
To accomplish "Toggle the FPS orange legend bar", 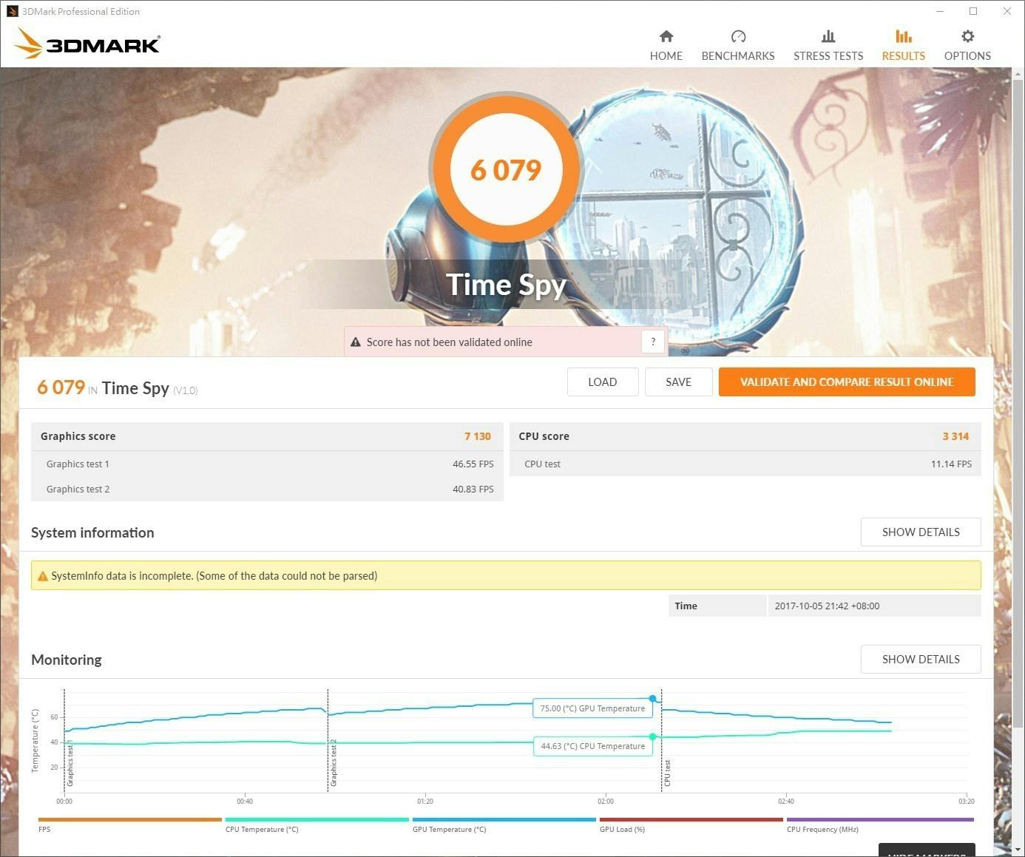I will point(130,819).
